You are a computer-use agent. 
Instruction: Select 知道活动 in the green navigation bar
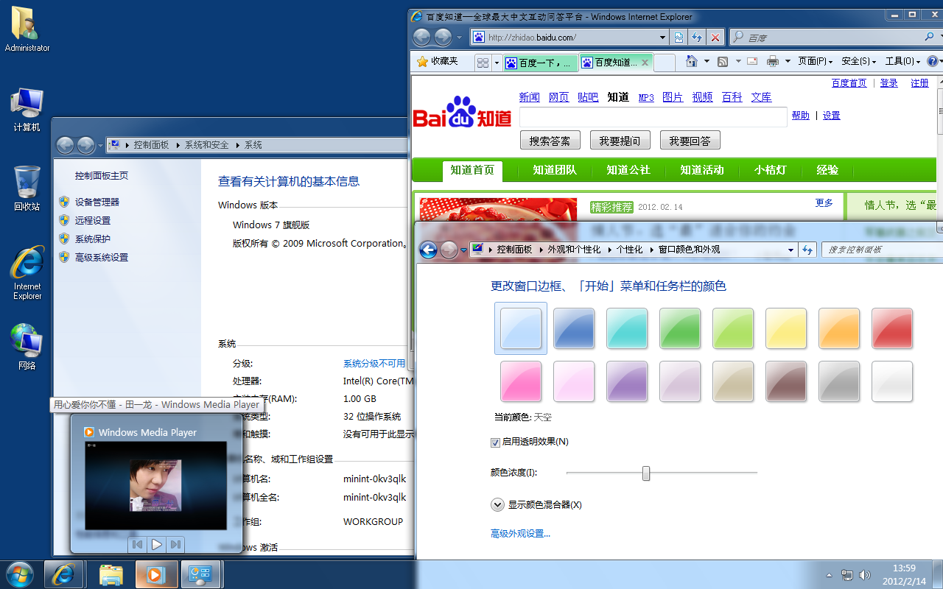(702, 170)
